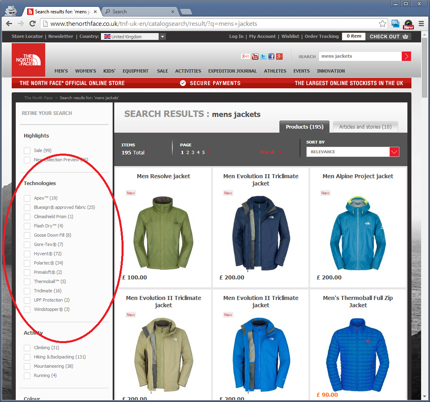This screenshot has height=402, width=430.
Task: Open the Chrome menu icon
Action: pyautogui.click(x=421, y=24)
